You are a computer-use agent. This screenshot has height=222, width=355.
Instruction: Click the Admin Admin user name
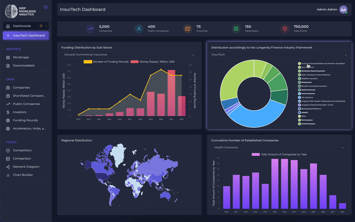pos(327,9)
